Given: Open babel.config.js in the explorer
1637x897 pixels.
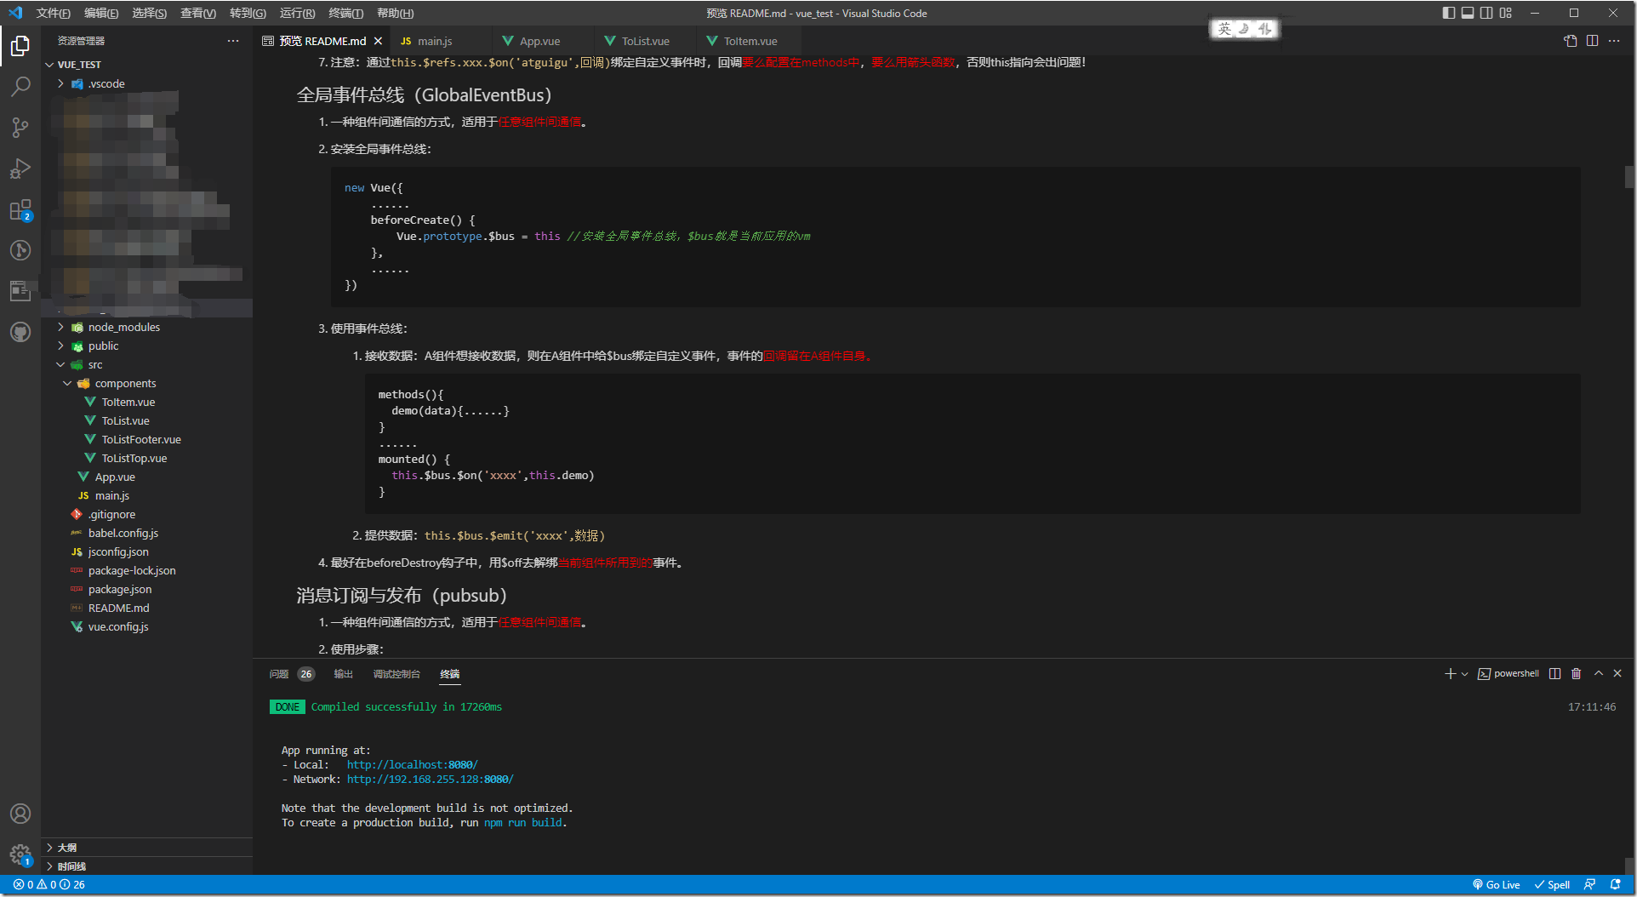Looking at the screenshot, I should tap(123, 533).
